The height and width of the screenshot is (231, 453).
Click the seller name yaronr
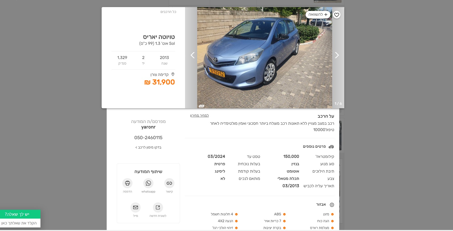pyautogui.click(x=148, y=127)
